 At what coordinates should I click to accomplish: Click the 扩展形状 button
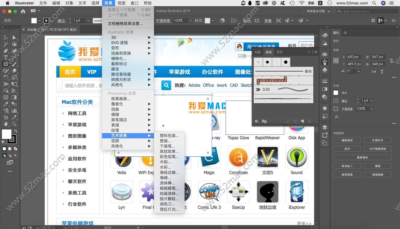tap(377, 140)
